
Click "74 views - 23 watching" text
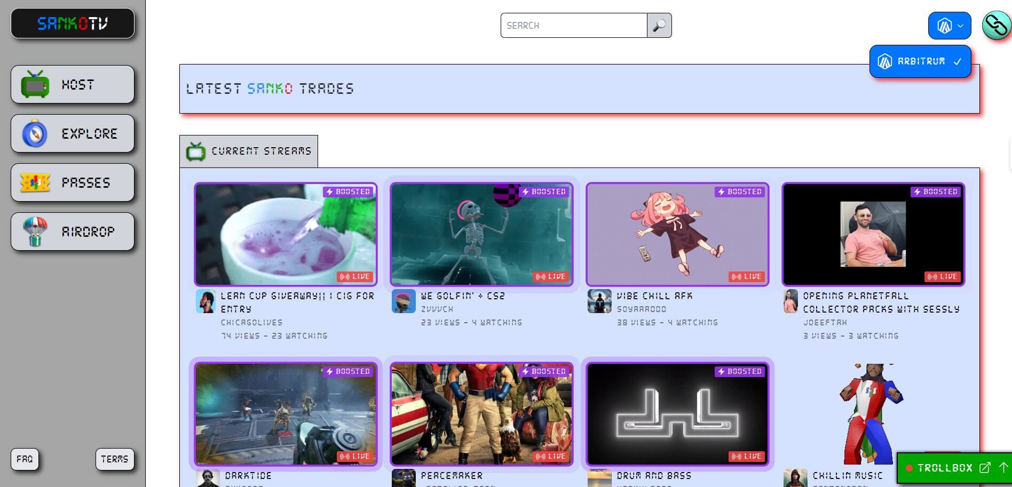(x=274, y=336)
